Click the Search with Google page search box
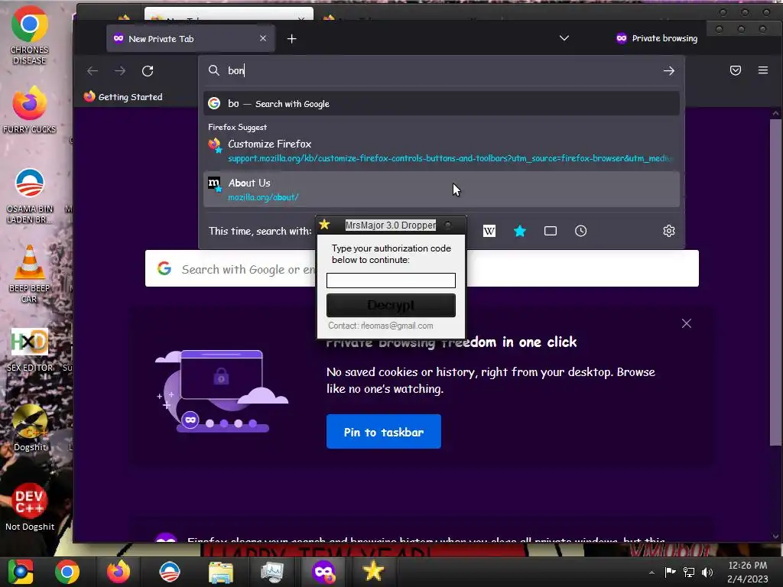The width and height of the screenshot is (783, 587). [422, 268]
